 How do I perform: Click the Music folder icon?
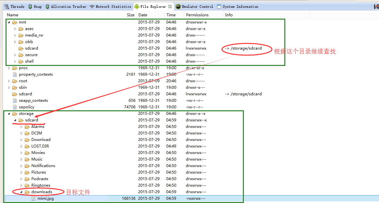point(27,159)
